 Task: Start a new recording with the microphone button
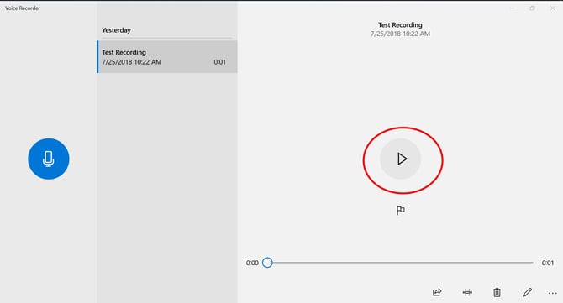pos(49,159)
